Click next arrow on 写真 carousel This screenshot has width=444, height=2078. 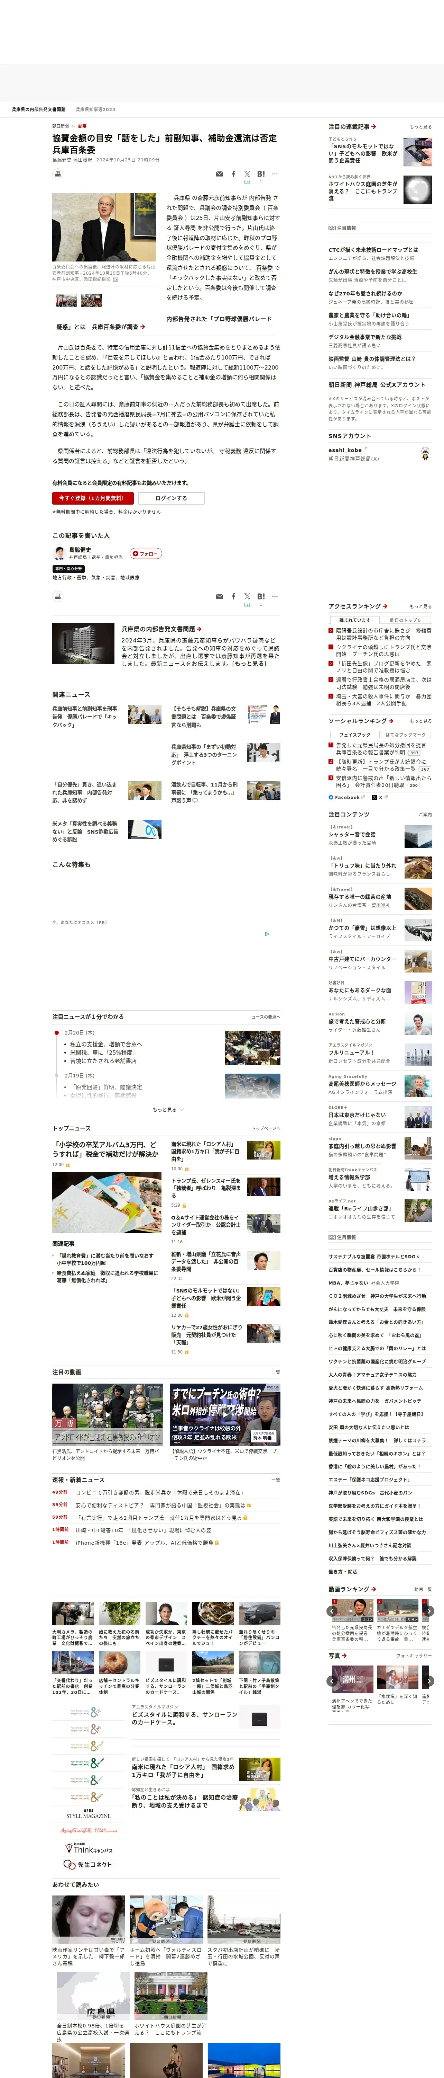point(429,1681)
